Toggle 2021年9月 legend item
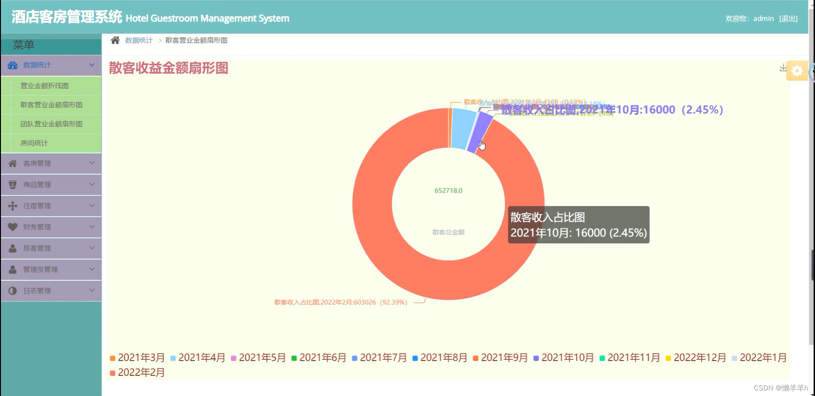The width and height of the screenshot is (815, 396). point(500,358)
